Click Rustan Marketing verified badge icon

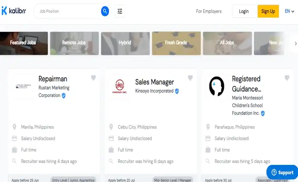click(64, 95)
